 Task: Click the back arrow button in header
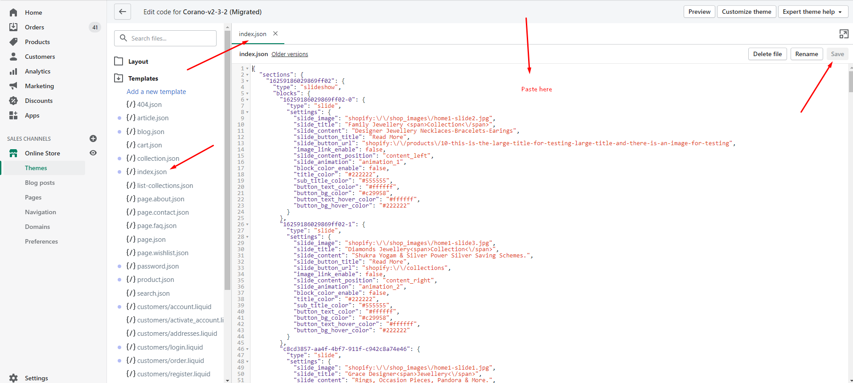coord(123,12)
